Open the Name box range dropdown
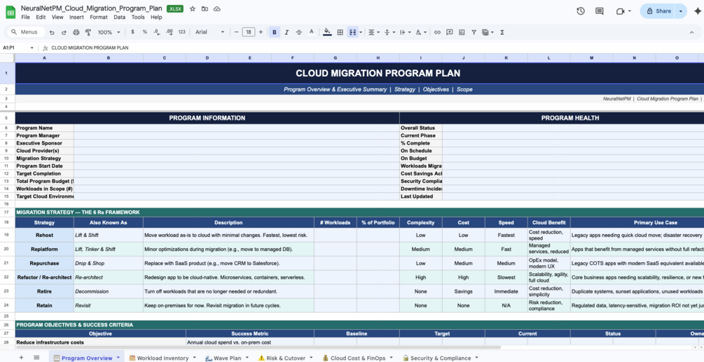Viewport: 704px width, 362px height. click(32, 48)
